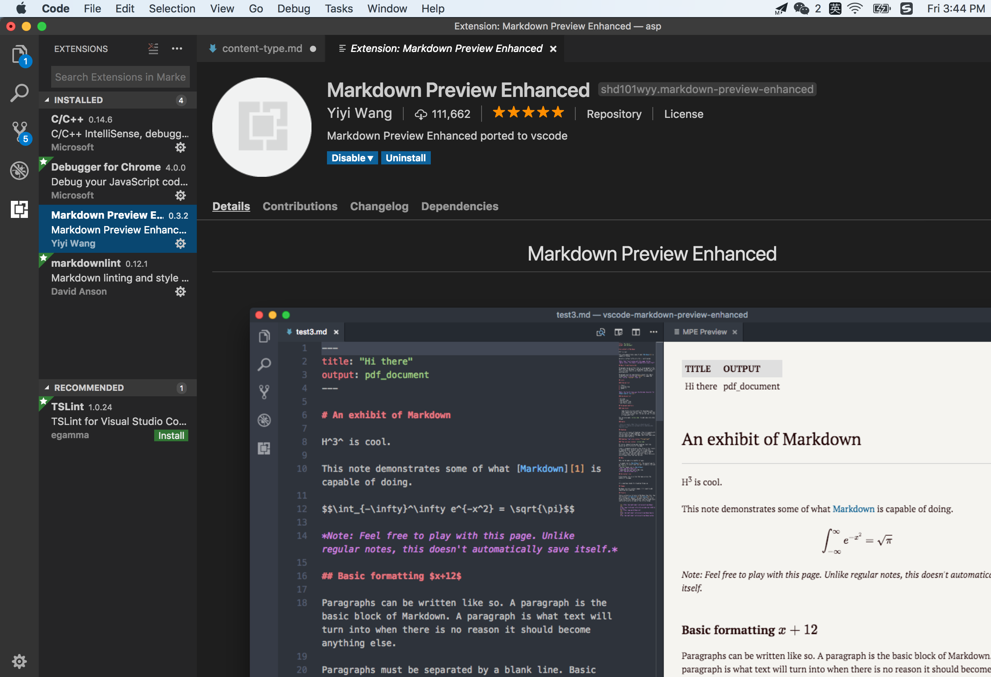The image size is (991, 677).
Task: Select the TSLint recommended extension
Action: (118, 421)
